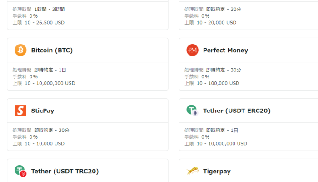This screenshot has width=318, height=182.
Task: Open the Bitcoin (BTC) payment method title
Action: [x=52, y=50]
